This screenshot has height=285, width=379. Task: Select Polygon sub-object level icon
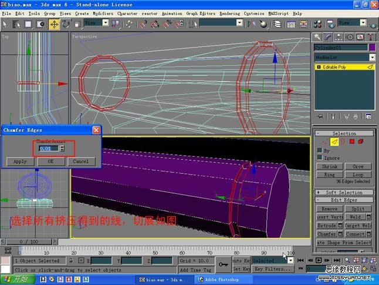point(351,142)
